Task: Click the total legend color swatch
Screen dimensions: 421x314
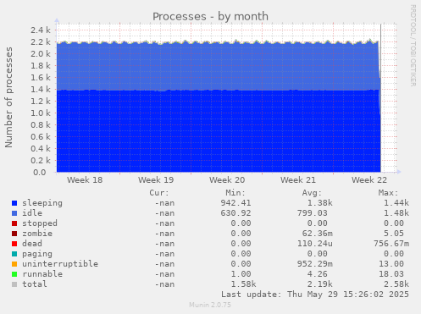Action: point(14,284)
